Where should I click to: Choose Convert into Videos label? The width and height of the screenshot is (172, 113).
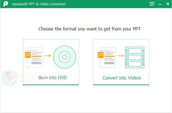coord(122,78)
